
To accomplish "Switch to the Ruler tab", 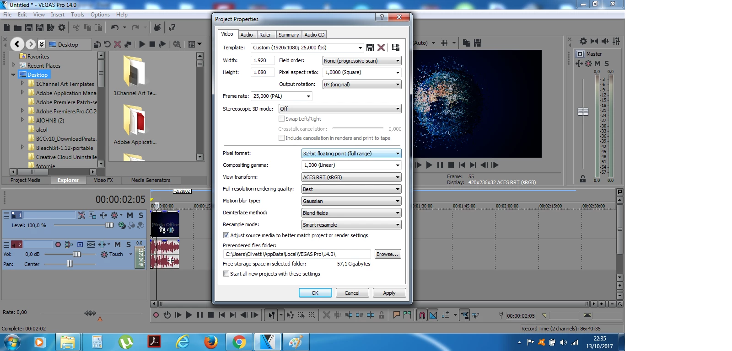I will pos(265,35).
